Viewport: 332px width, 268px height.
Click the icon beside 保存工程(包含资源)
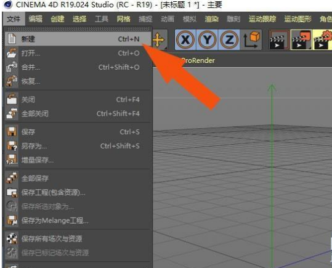point(12,192)
